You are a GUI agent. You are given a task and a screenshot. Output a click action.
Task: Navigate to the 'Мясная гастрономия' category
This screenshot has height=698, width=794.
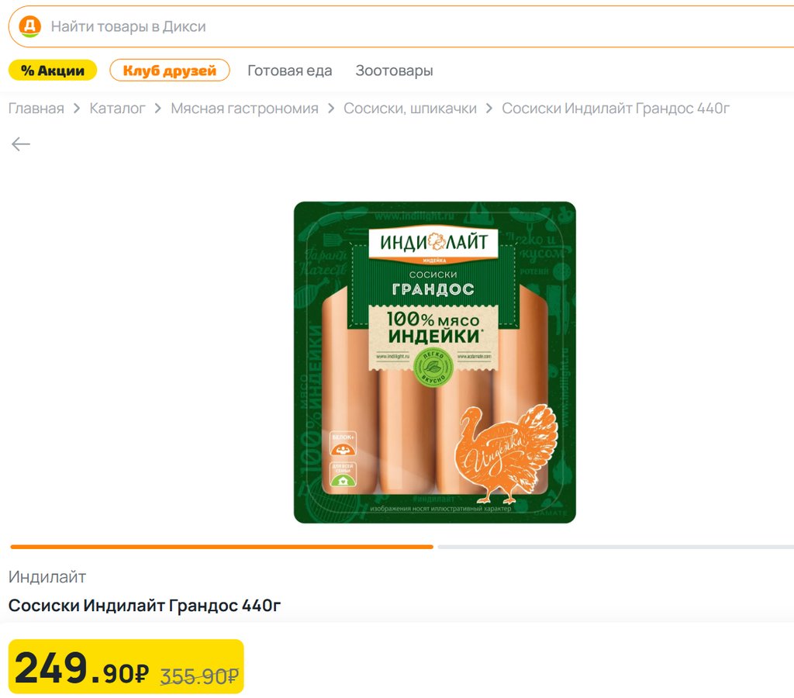[x=244, y=109]
